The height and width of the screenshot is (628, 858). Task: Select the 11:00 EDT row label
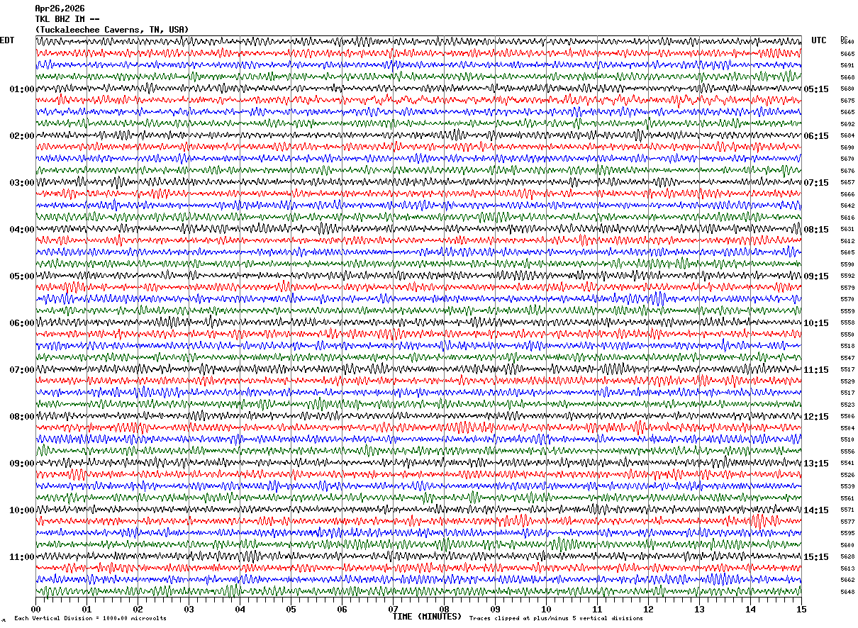[21, 557]
